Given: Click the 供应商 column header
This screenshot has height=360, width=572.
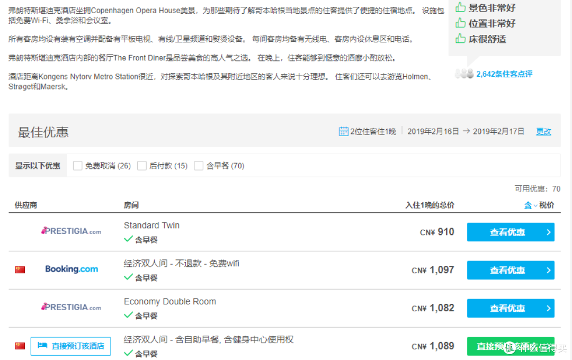Looking at the screenshot, I should point(26,205).
